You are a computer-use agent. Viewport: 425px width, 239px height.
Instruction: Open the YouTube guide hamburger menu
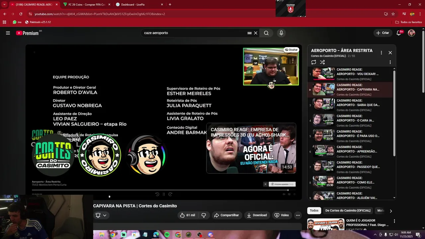[8, 33]
